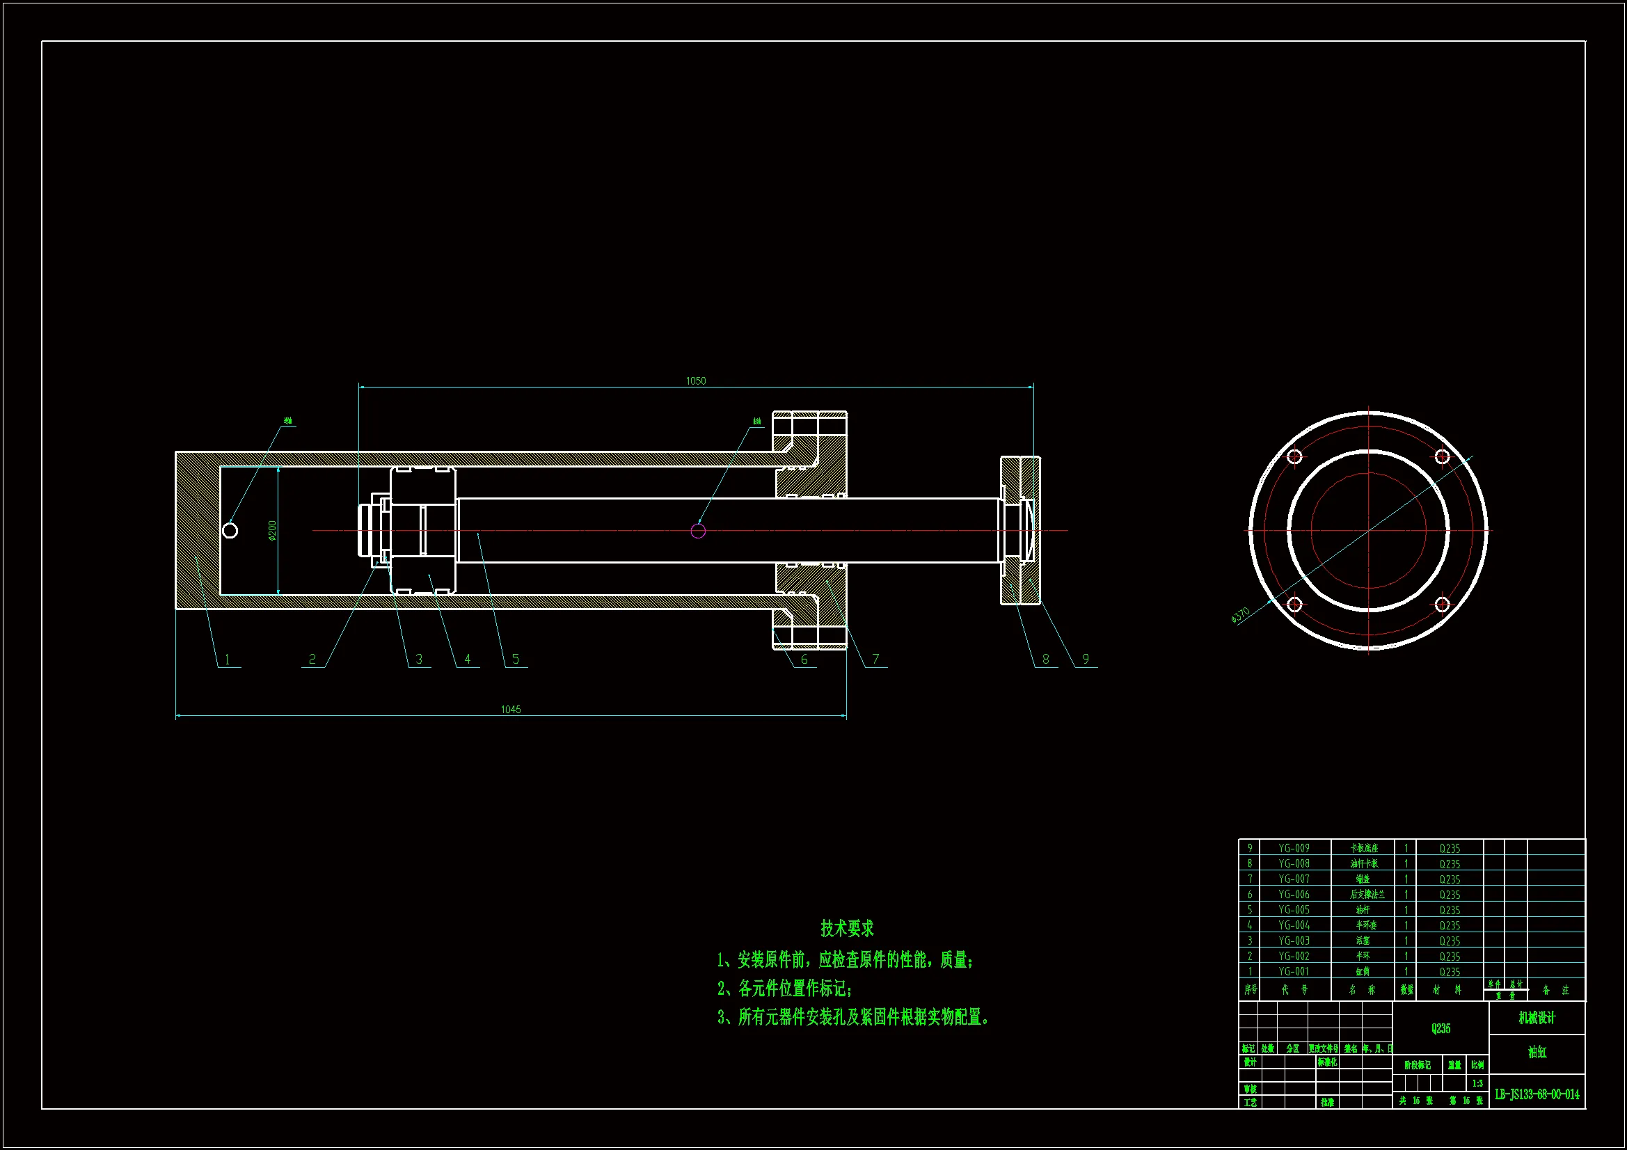
Task: Select the magenta circle on piston rod
Action: coord(698,531)
